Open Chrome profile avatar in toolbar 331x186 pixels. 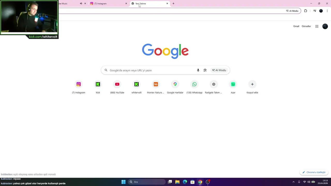(x=321, y=11)
